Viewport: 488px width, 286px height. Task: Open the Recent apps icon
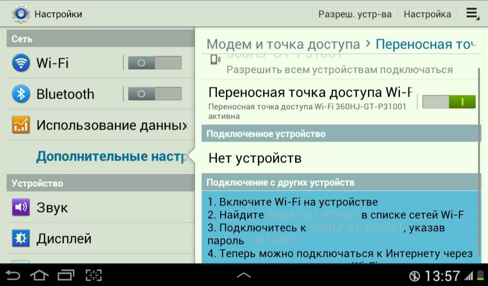point(66,276)
